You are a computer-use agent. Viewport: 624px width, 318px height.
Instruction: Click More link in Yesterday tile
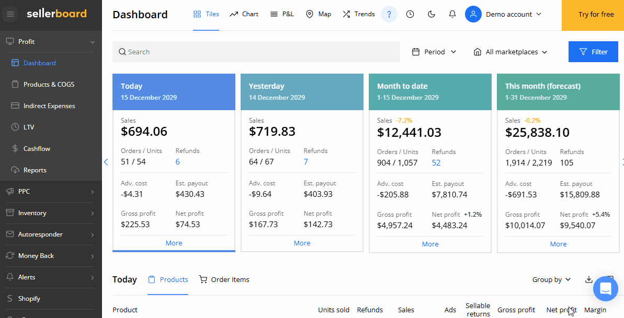point(302,243)
